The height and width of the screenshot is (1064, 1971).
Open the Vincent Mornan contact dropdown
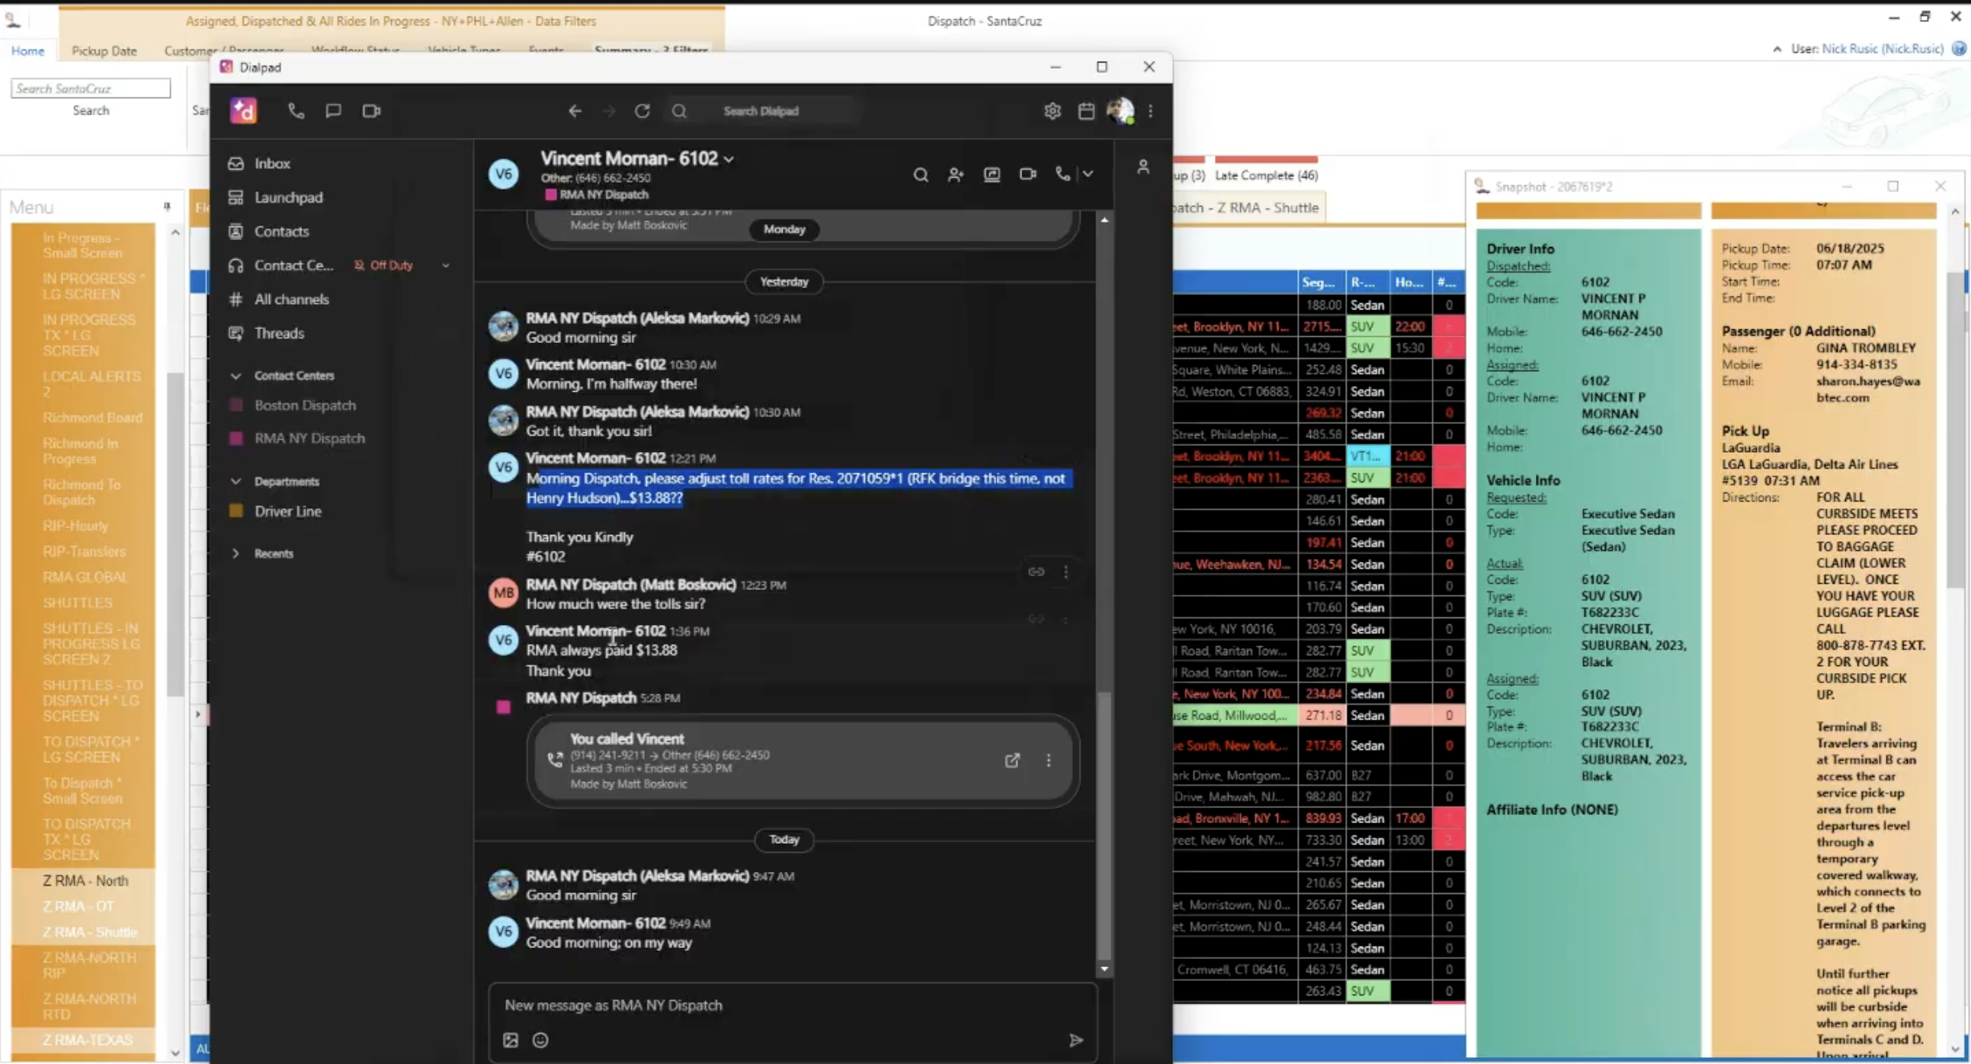729,159
